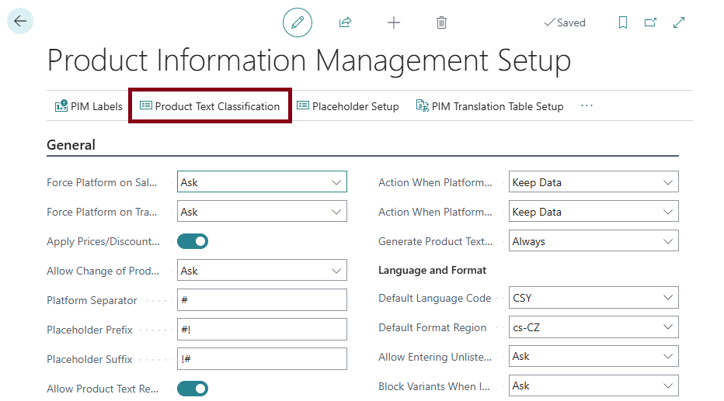The image size is (724, 401).
Task: Click the Placeholder Prefix field
Action: [262, 330]
